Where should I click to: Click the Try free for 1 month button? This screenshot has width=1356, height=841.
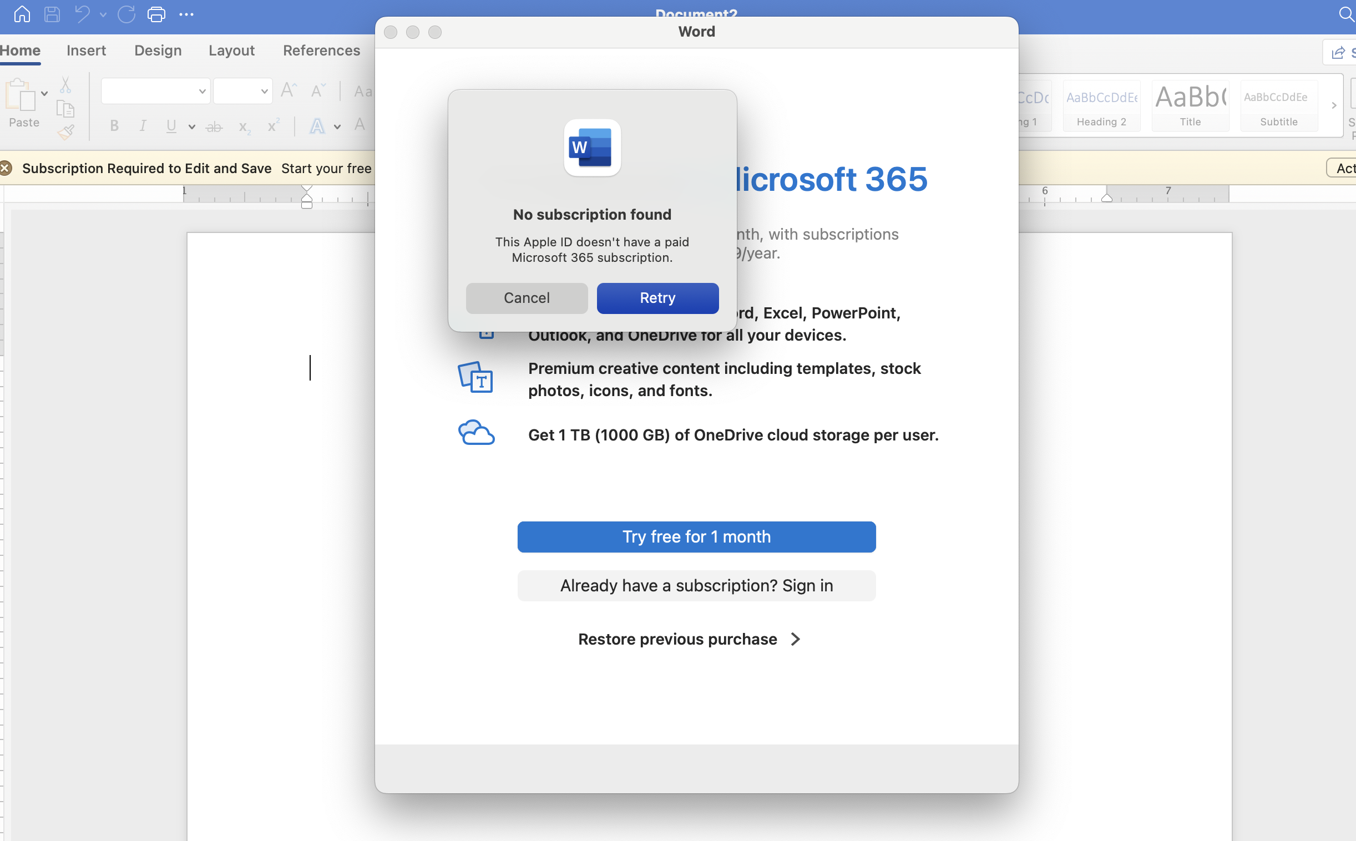tap(696, 537)
